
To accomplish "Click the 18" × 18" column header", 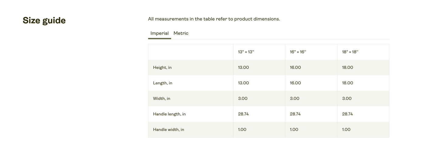I will (350, 52).
